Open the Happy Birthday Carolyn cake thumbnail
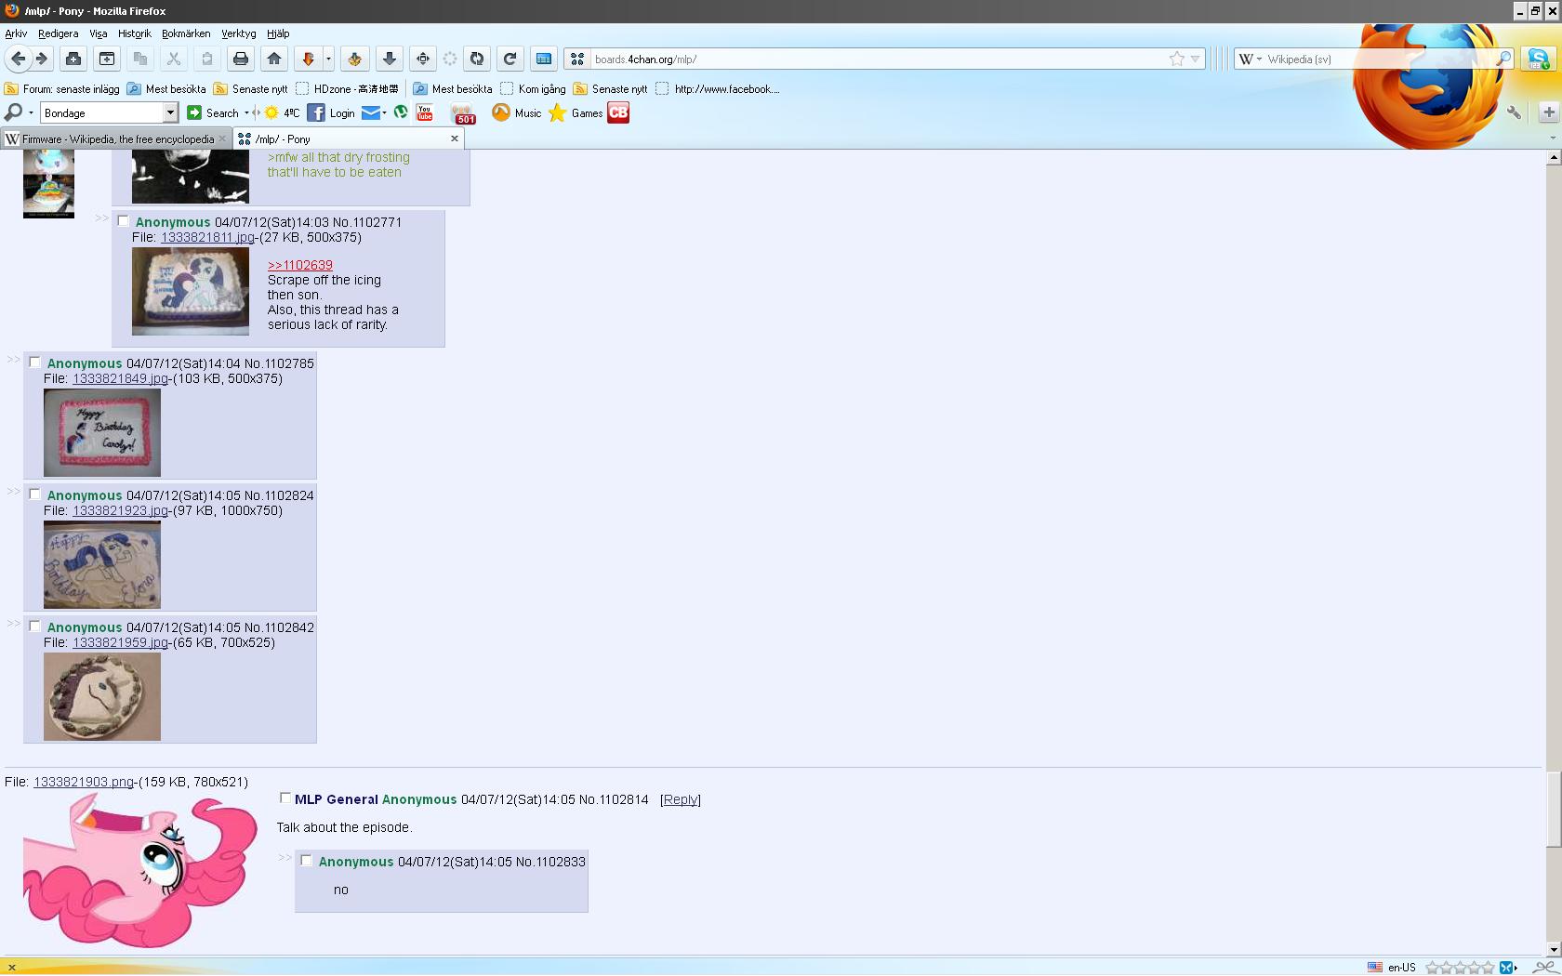Image resolution: width=1562 pixels, height=976 pixels. [x=102, y=432]
